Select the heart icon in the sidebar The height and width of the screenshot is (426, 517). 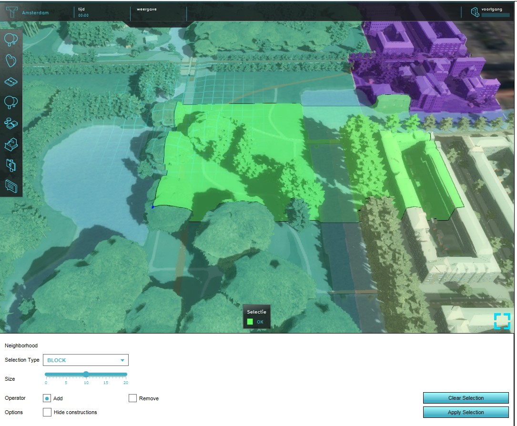(11, 61)
